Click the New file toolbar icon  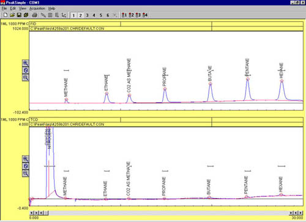tap(6, 15)
